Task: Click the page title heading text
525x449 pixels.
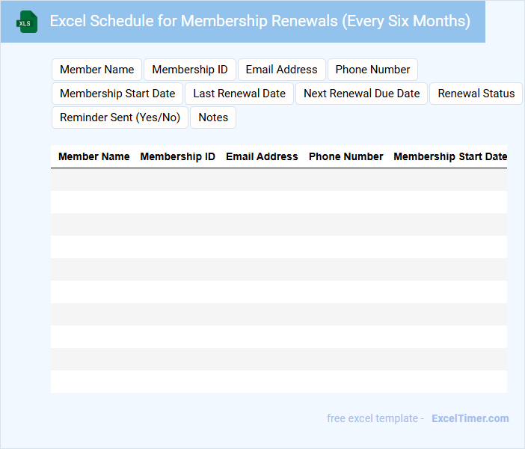Action: [260, 21]
